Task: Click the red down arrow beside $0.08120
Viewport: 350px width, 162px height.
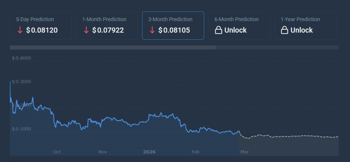Action: [x=20, y=30]
